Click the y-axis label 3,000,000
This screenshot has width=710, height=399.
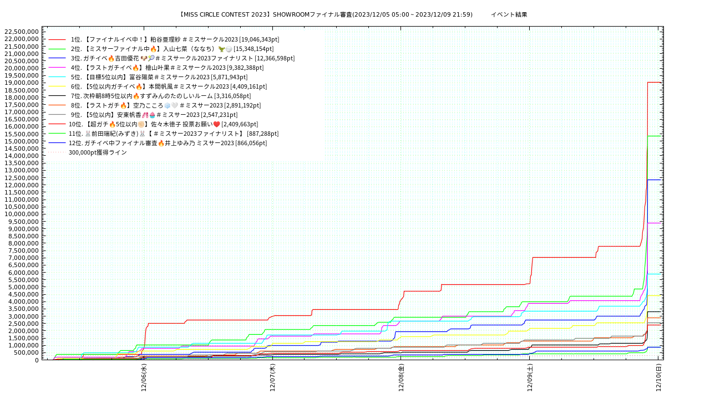point(23,316)
